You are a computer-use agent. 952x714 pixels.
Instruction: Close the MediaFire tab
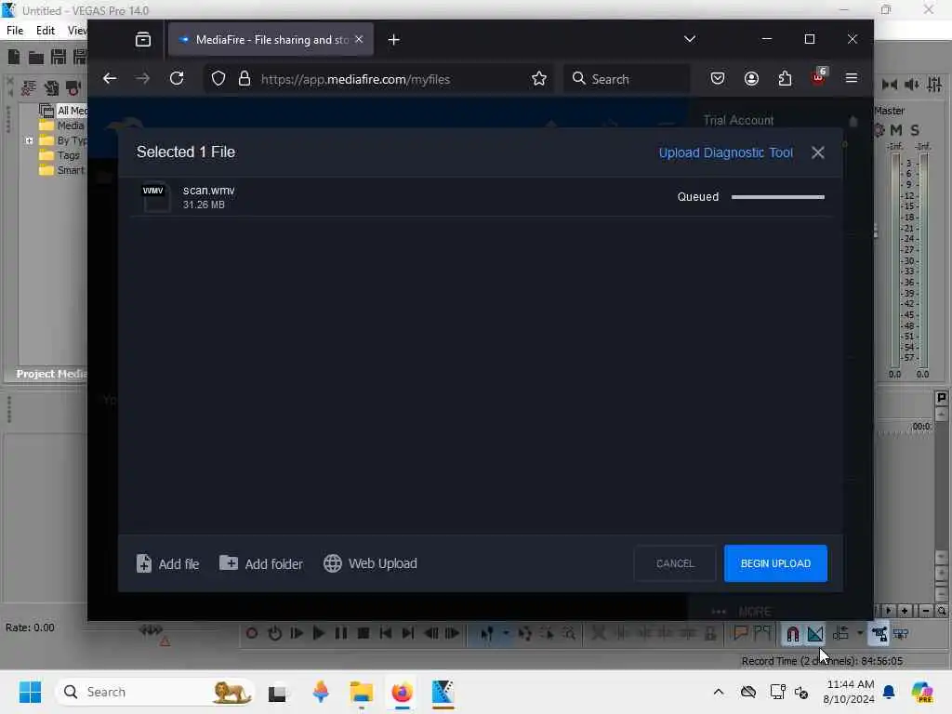359,39
